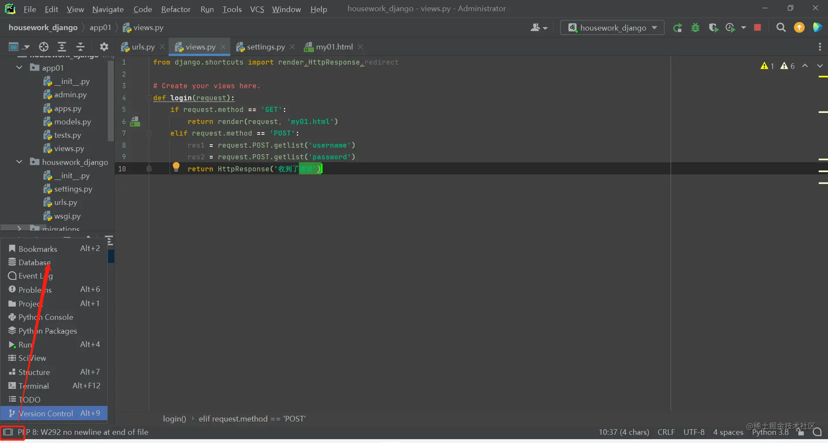Viewport: 828px width, 443px height.
Task: Expand the migrations folder
Action: tap(19, 228)
